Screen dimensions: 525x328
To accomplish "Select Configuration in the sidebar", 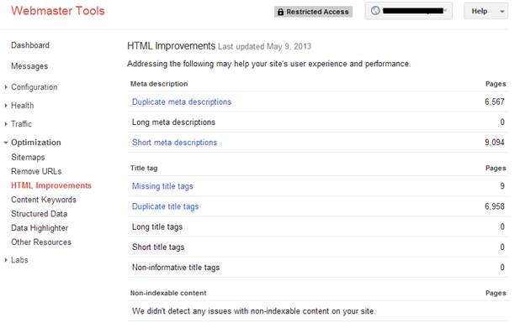I will tap(34, 87).
